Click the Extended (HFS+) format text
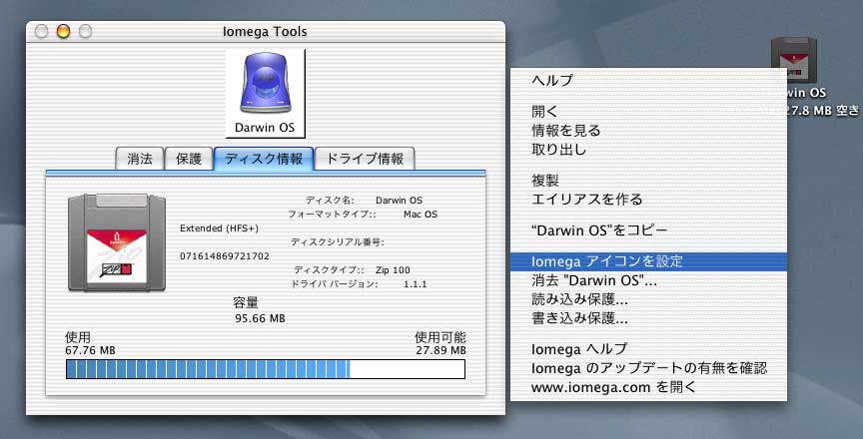 (x=219, y=228)
